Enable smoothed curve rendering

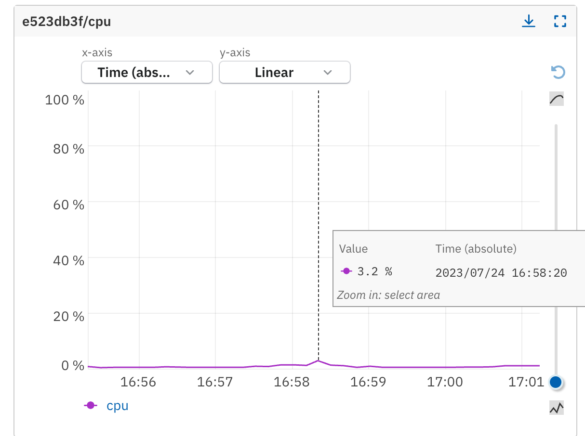coord(556,98)
